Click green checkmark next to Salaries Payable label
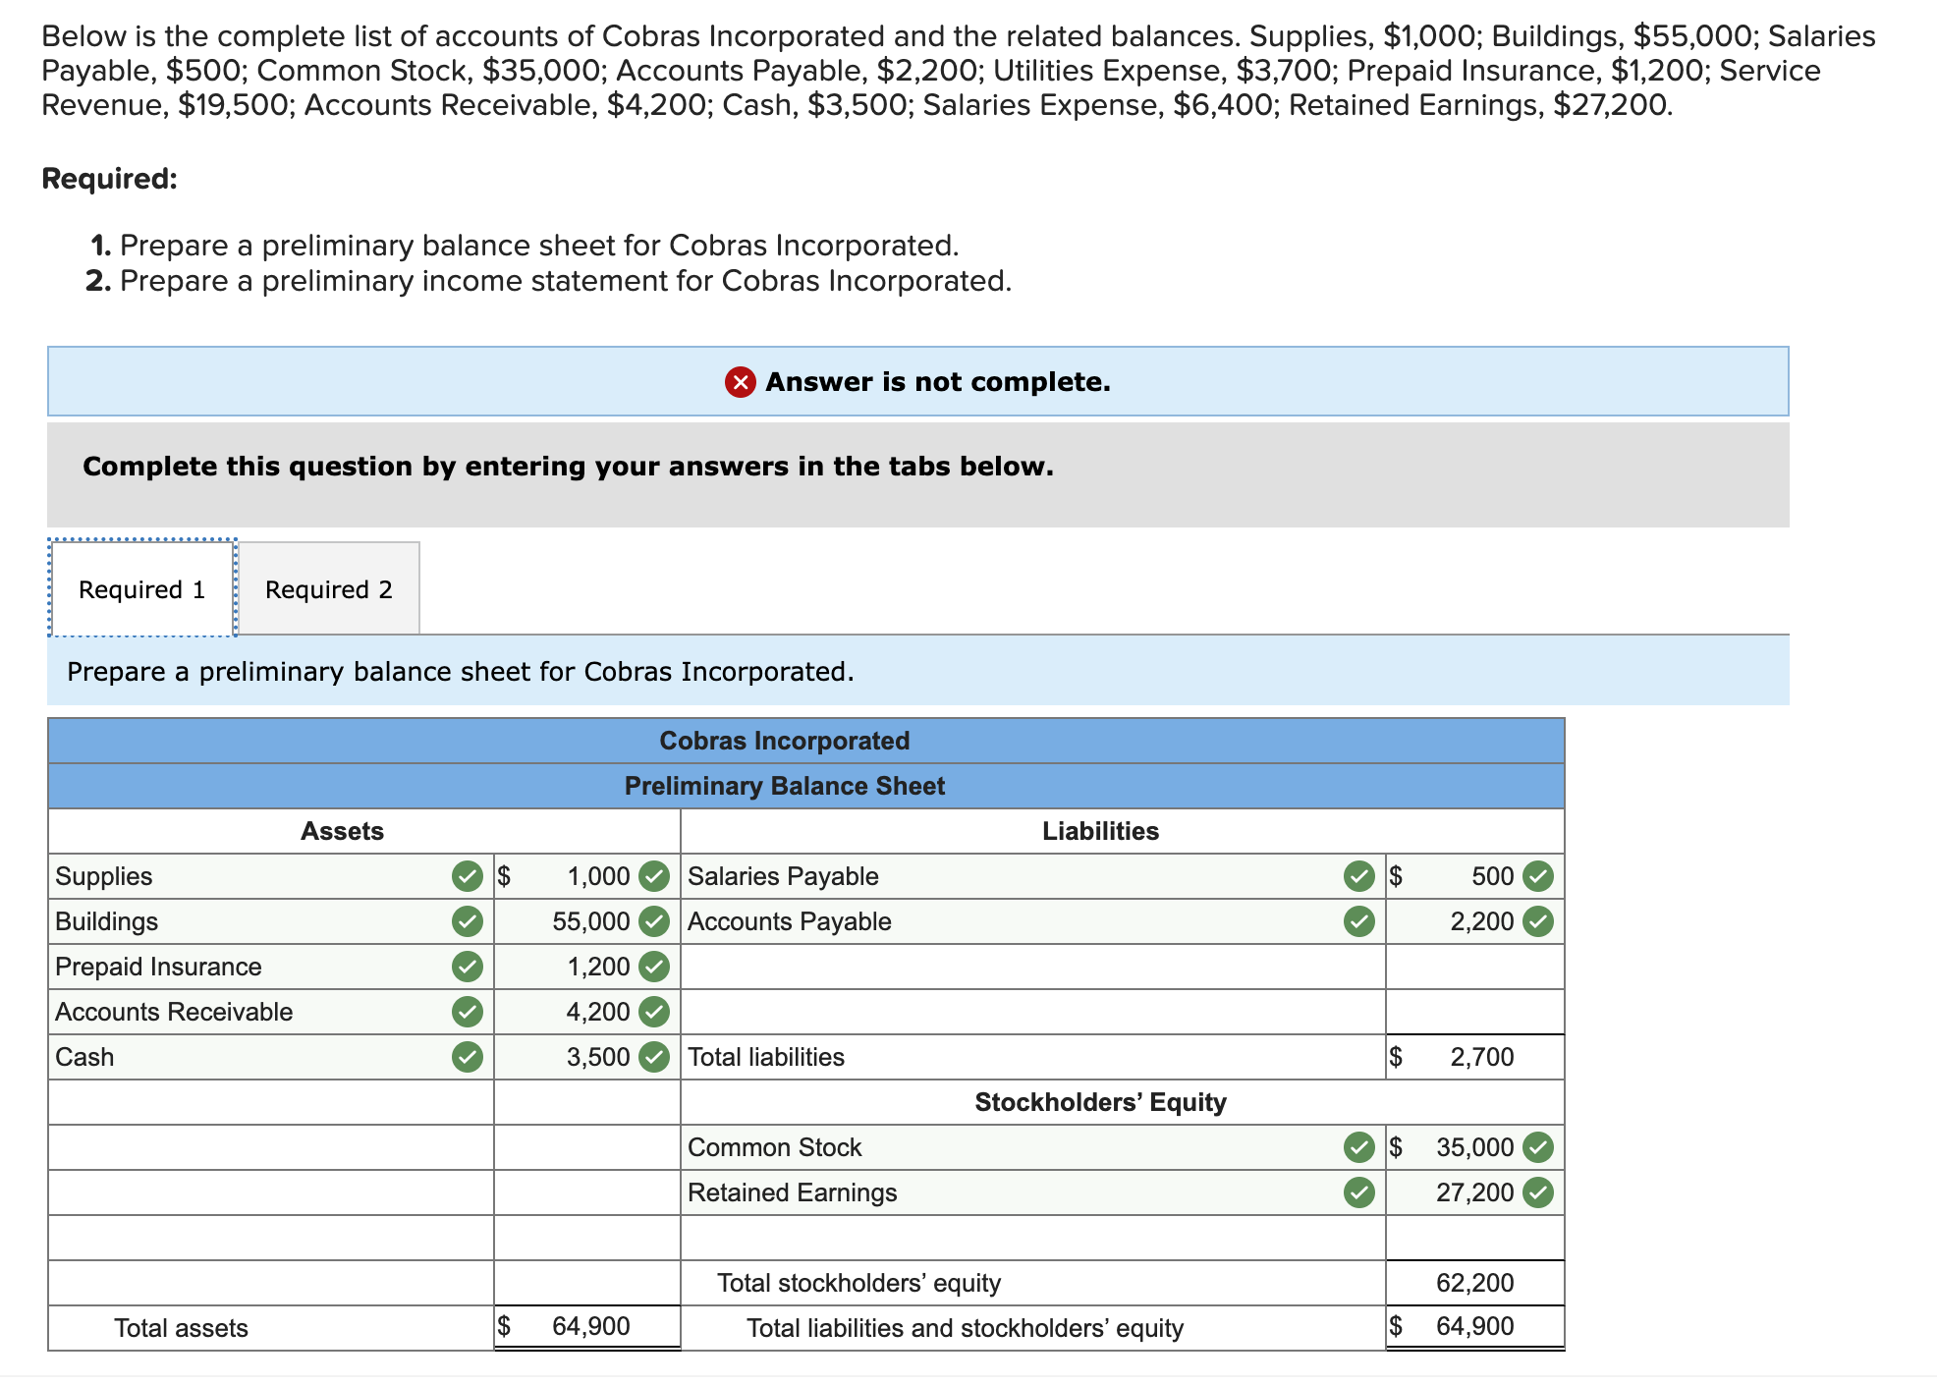This screenshot has height=1385, width=1937. 1359,876
